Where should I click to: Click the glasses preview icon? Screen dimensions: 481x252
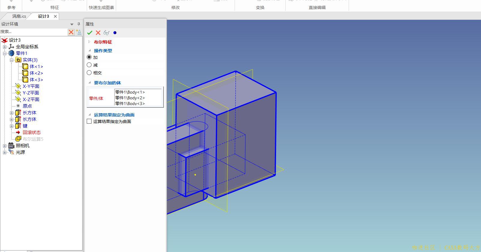point(106,33)
